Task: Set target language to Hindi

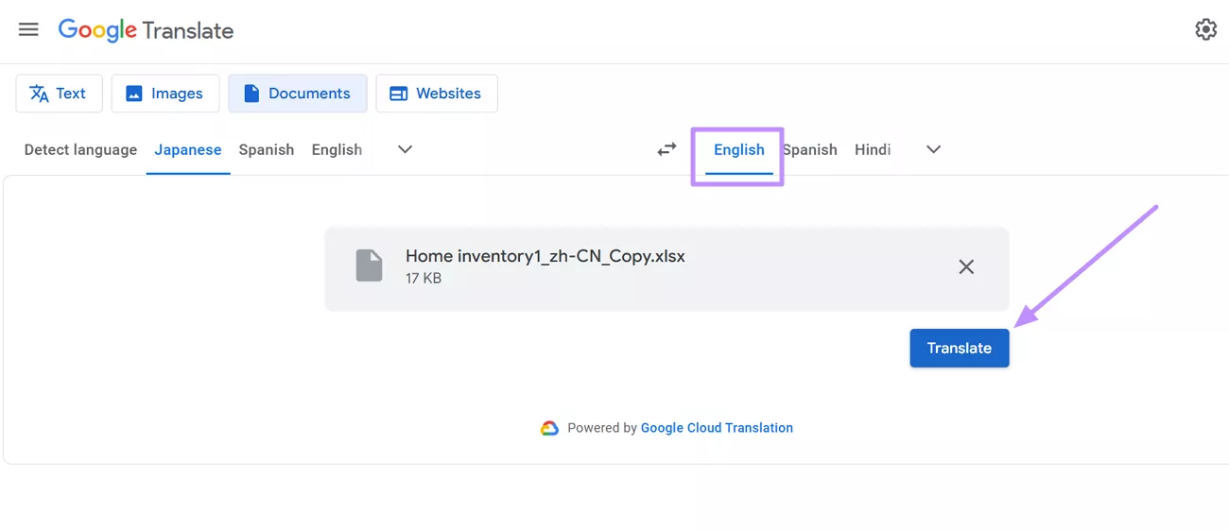Action: (x=873, y=149)
